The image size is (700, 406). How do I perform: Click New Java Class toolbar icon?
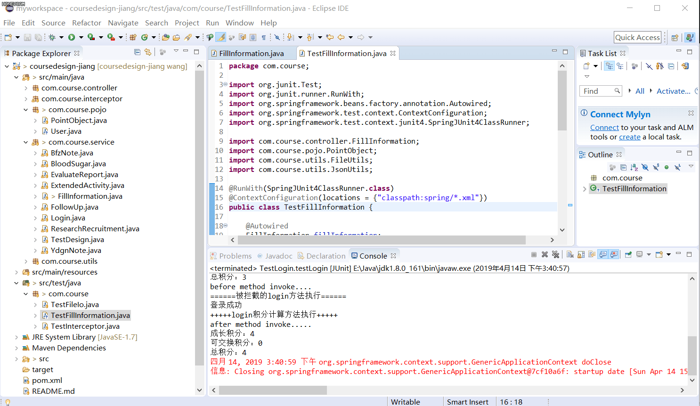click(x=145, y=37)
